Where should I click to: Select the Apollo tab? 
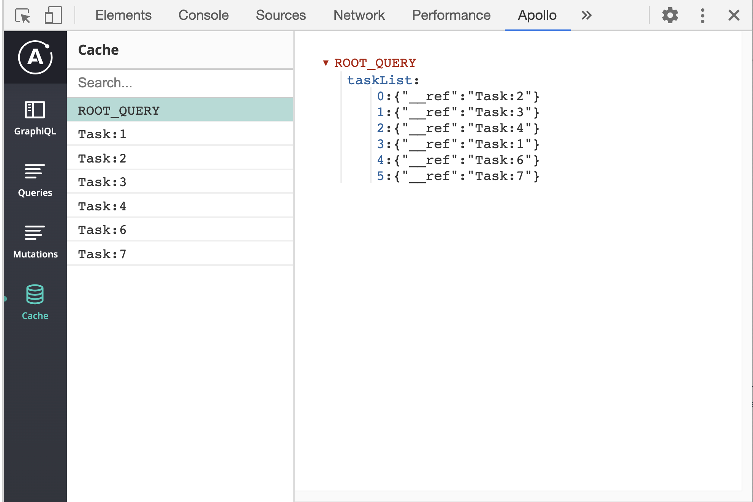pos(537,15)
